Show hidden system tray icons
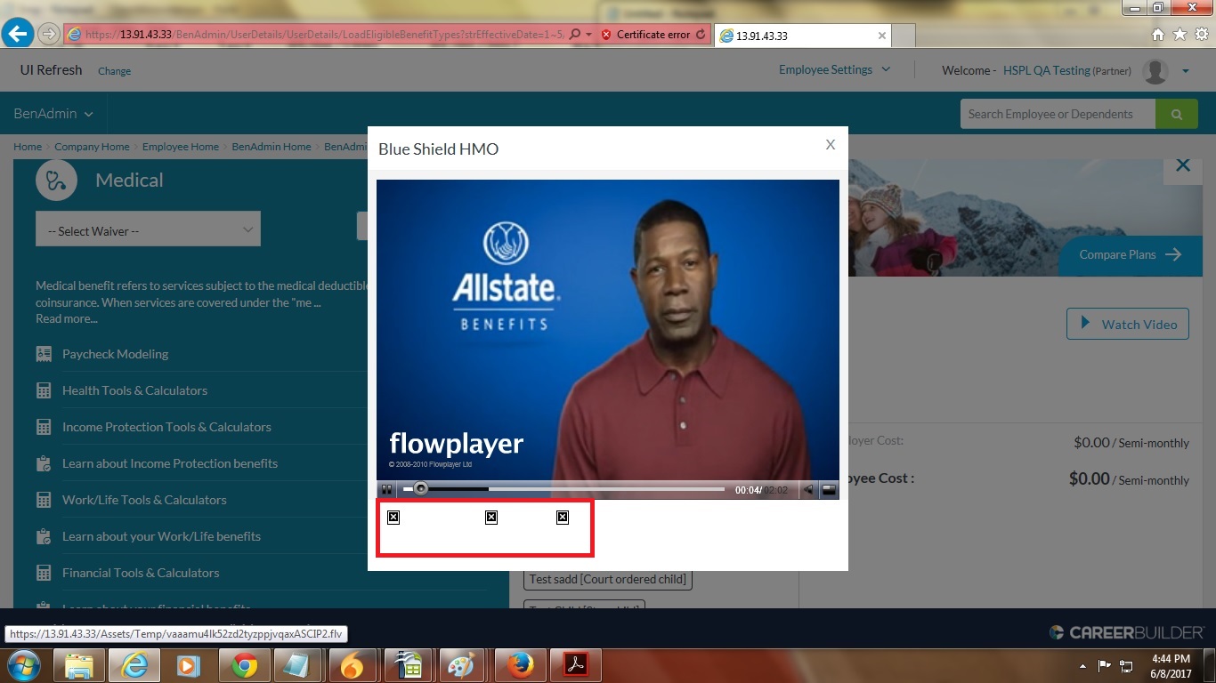Screen dimensions: 1216x683 pyautogui.click(x=1083, y=666)
